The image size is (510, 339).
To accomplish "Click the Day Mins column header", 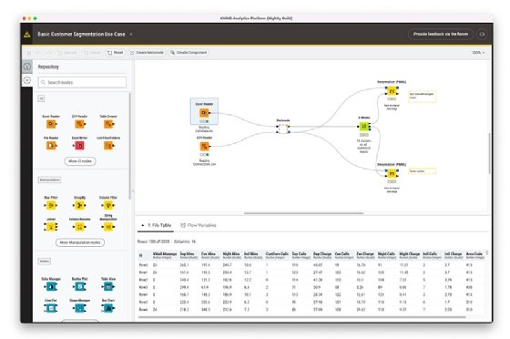I will [x=189, y=255].
